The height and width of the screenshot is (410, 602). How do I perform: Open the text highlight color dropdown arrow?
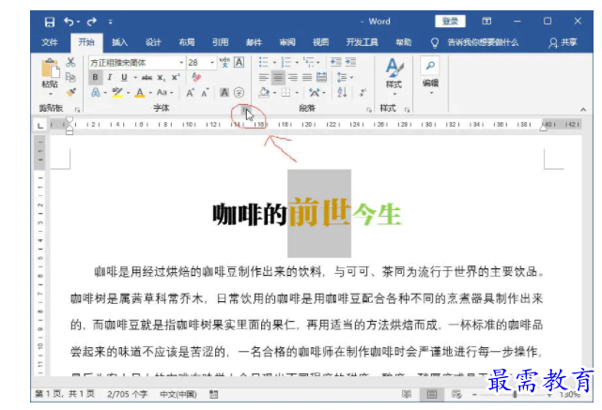128,93
